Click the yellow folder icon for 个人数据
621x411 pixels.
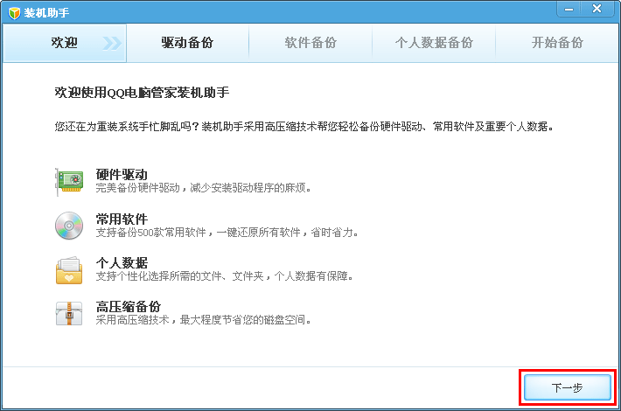click(x=69, y=270)
